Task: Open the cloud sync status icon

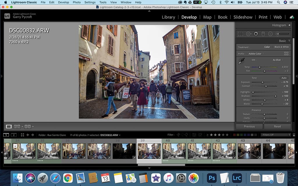Action: click(x=292, y=17)
